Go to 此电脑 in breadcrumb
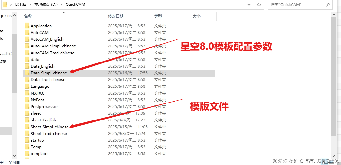Image resolution: width=341 pixels, height=165 pixels. 20,4
